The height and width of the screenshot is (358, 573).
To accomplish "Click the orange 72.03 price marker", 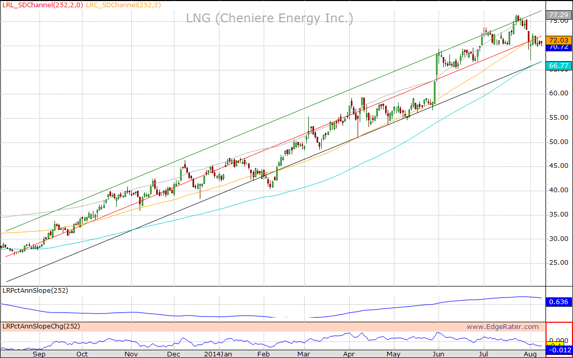I will 559,39.
